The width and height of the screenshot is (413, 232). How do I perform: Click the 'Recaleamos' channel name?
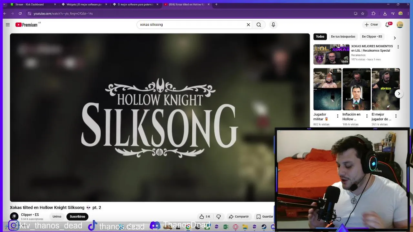point(358,55)
